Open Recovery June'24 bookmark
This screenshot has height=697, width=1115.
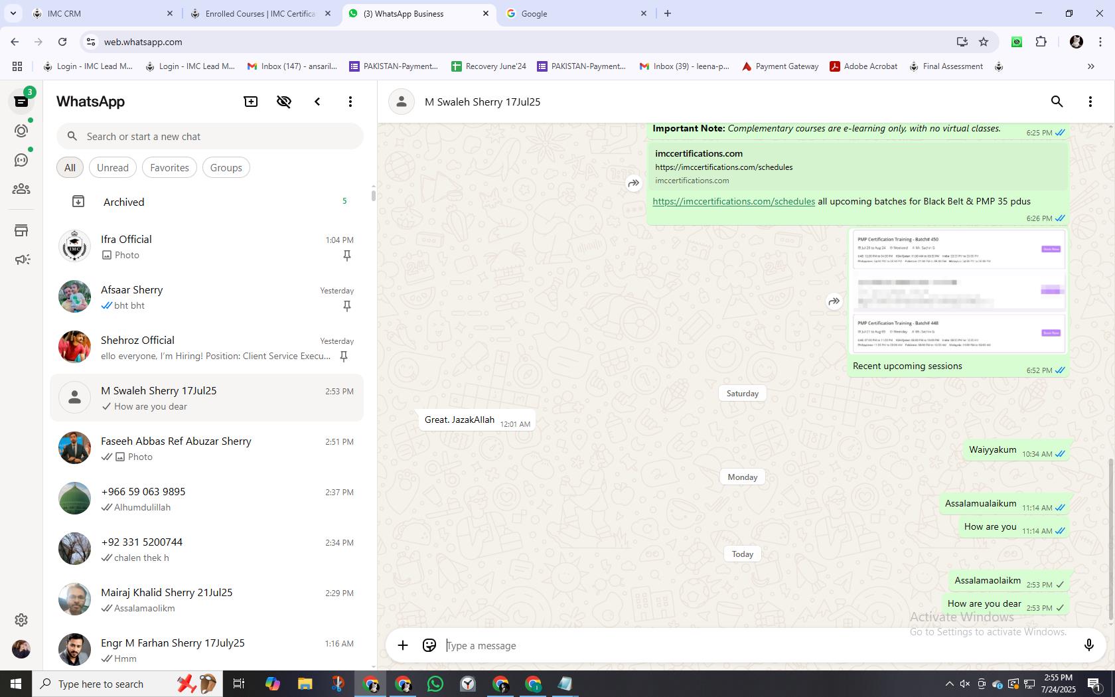489,66
